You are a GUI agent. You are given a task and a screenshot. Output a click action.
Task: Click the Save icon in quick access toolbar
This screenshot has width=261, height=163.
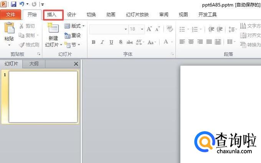point(13,4)
